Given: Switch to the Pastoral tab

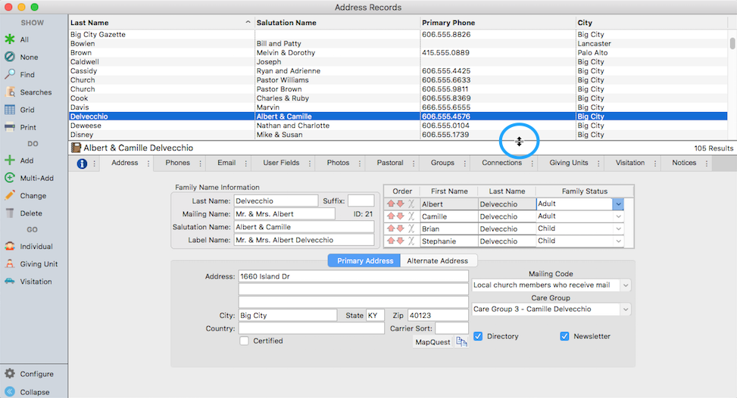Looking at the screenshot, I should 391,163.
